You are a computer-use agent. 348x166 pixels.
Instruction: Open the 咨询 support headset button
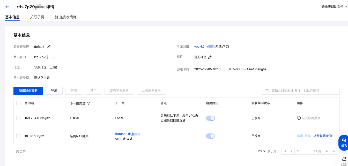click(x=344, y=142)
